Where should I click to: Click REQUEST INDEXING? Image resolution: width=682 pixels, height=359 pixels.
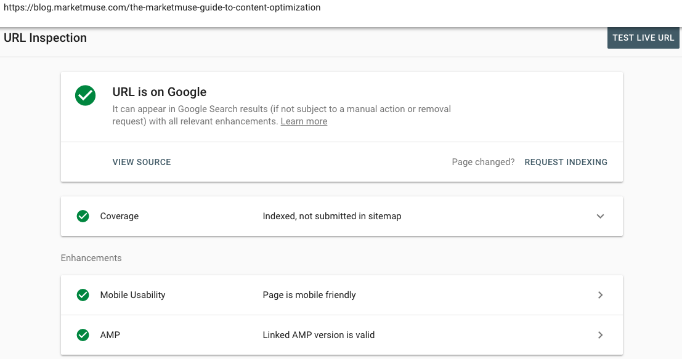click(x=566, y=162)
